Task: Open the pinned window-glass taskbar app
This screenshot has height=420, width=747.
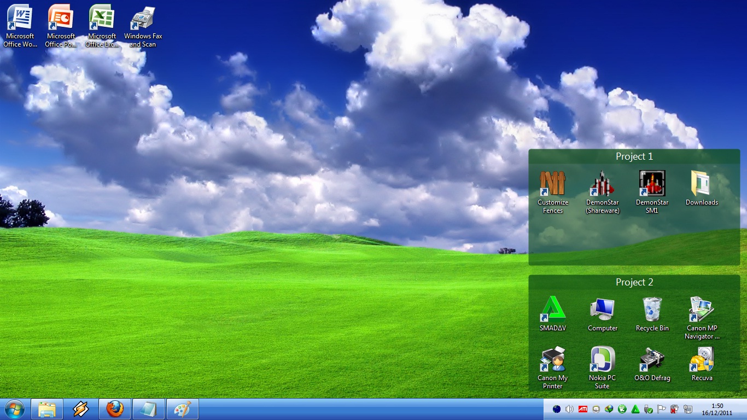Action: tap(149, 409)
